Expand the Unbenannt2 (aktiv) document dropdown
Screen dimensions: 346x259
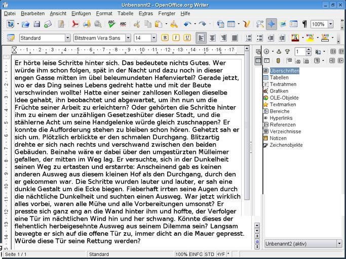tap(339, 243)
